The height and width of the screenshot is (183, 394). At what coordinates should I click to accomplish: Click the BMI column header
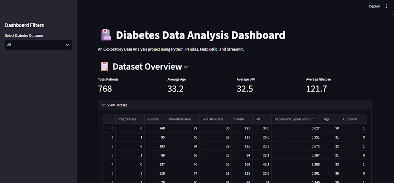tap(262, 119)
